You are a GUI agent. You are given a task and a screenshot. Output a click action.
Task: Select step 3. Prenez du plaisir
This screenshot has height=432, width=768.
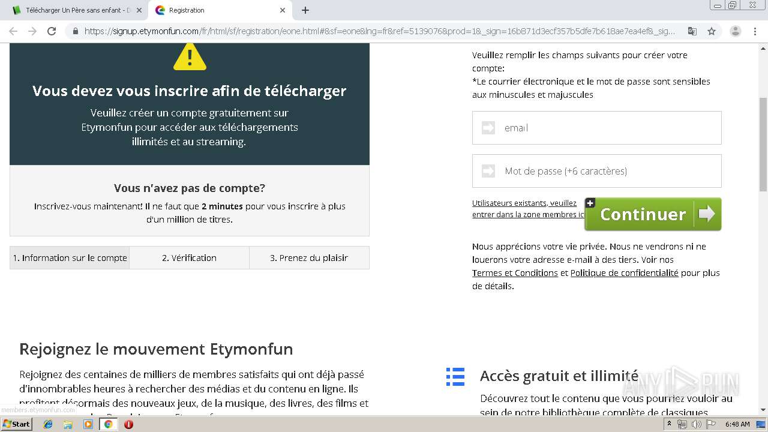pos(309,257)
